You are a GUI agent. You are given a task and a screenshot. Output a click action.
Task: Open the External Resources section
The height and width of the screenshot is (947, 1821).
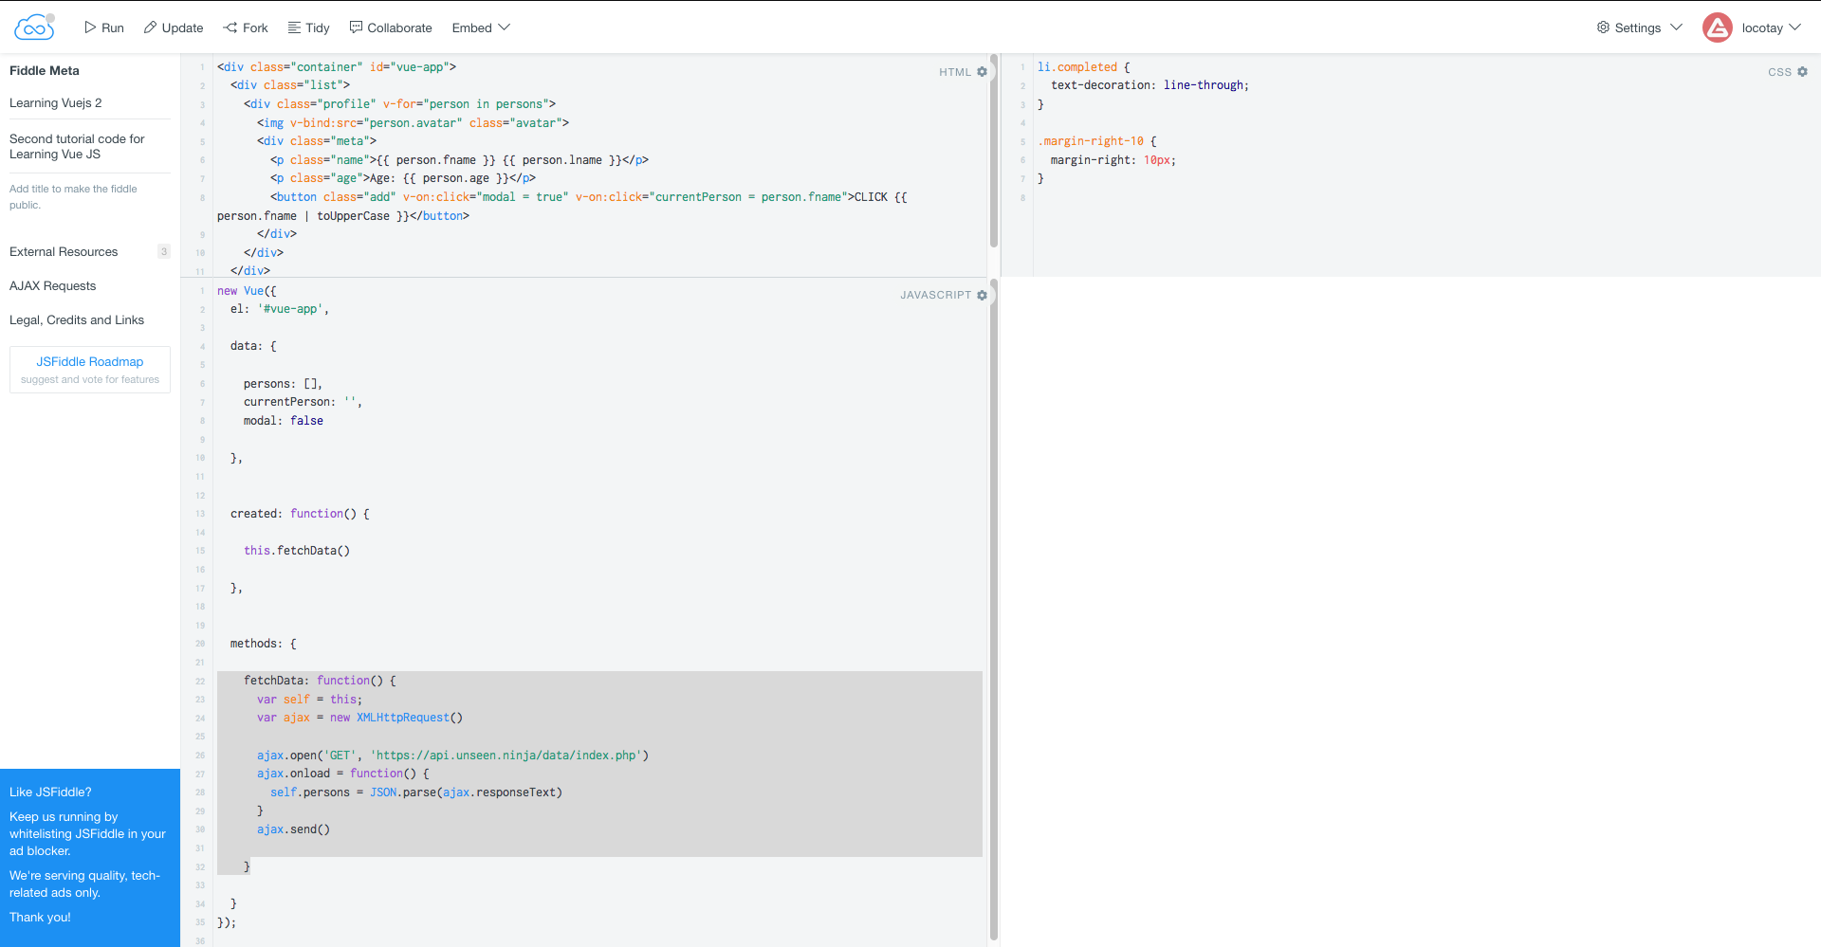click(63, 251)
